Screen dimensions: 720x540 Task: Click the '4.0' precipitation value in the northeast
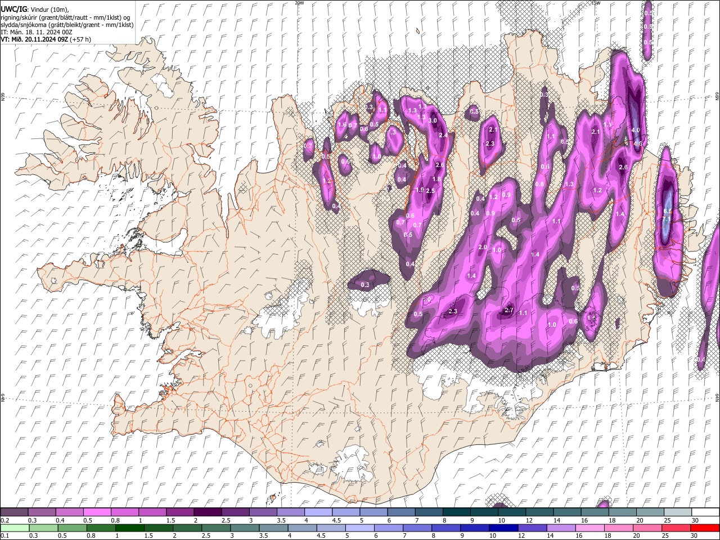[636, 130]
